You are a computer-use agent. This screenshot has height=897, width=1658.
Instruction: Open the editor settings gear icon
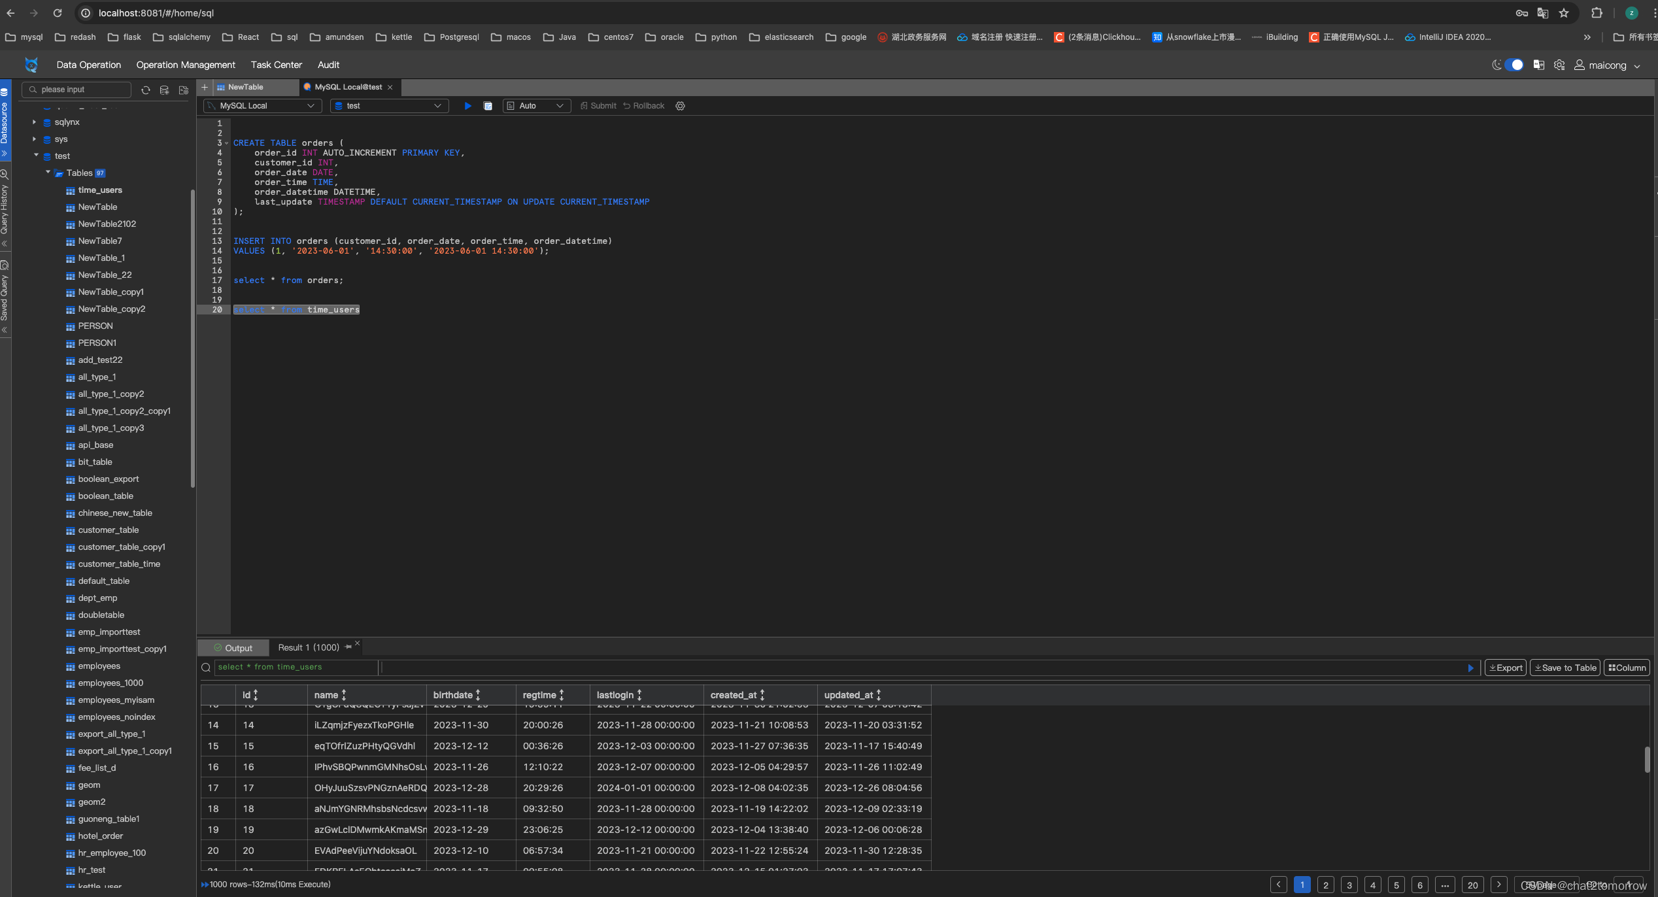680,106
